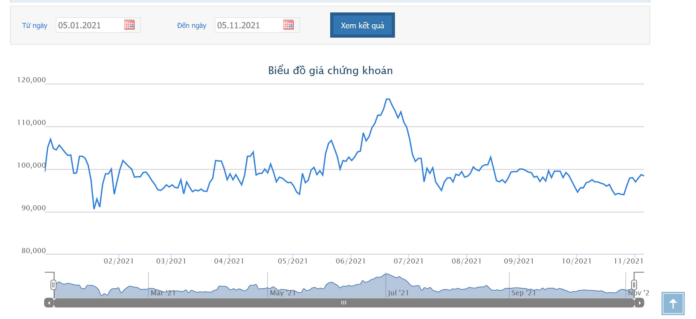Click the 06/2021 x-axis label

(x=351, y=261)
